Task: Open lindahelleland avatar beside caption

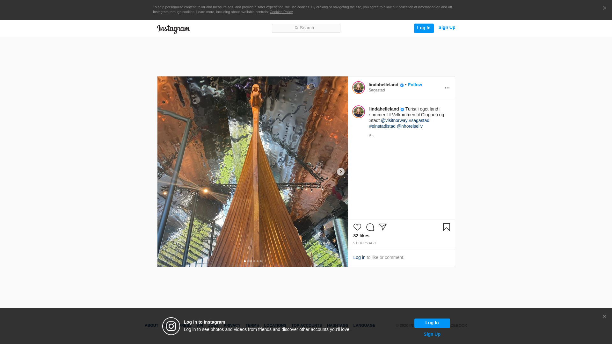Action: tap(358, 112)
